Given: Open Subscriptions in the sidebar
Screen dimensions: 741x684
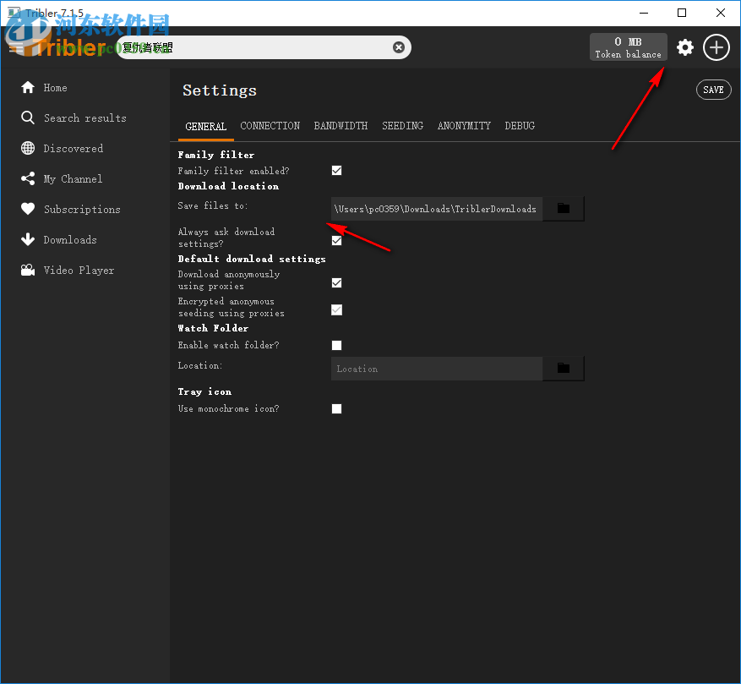Looking at the screenshot, I should coord(70,209).
